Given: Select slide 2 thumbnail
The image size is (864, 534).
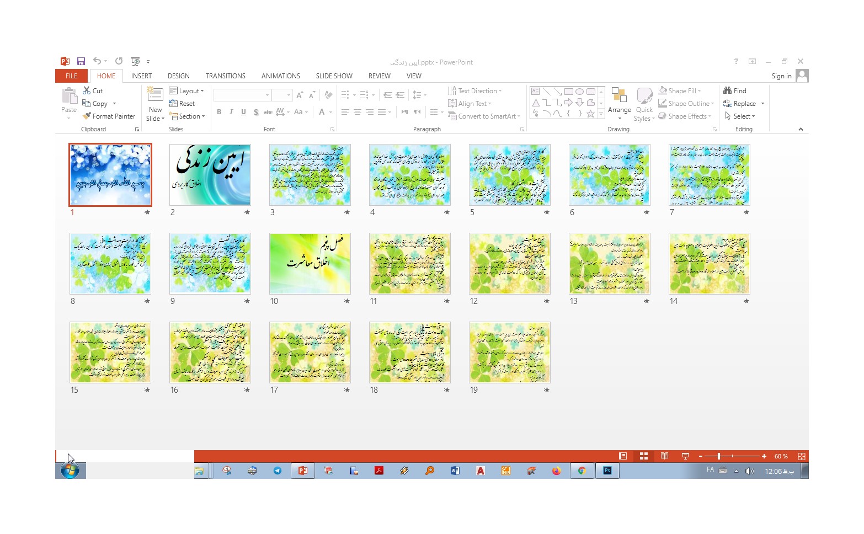Looking at the screenshot, I should tap(210, 175).
